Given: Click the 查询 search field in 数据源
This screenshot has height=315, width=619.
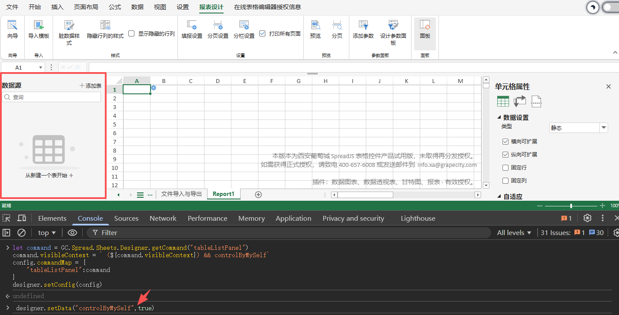Looking at the screenshot, I should (52, 97).
